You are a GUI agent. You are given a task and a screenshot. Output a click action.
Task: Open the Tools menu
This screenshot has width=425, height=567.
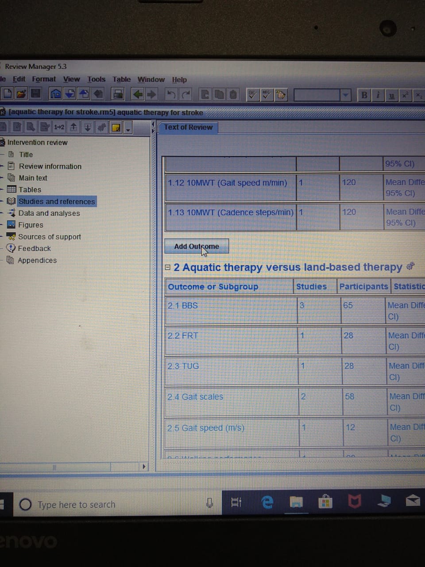coord(96,79)
